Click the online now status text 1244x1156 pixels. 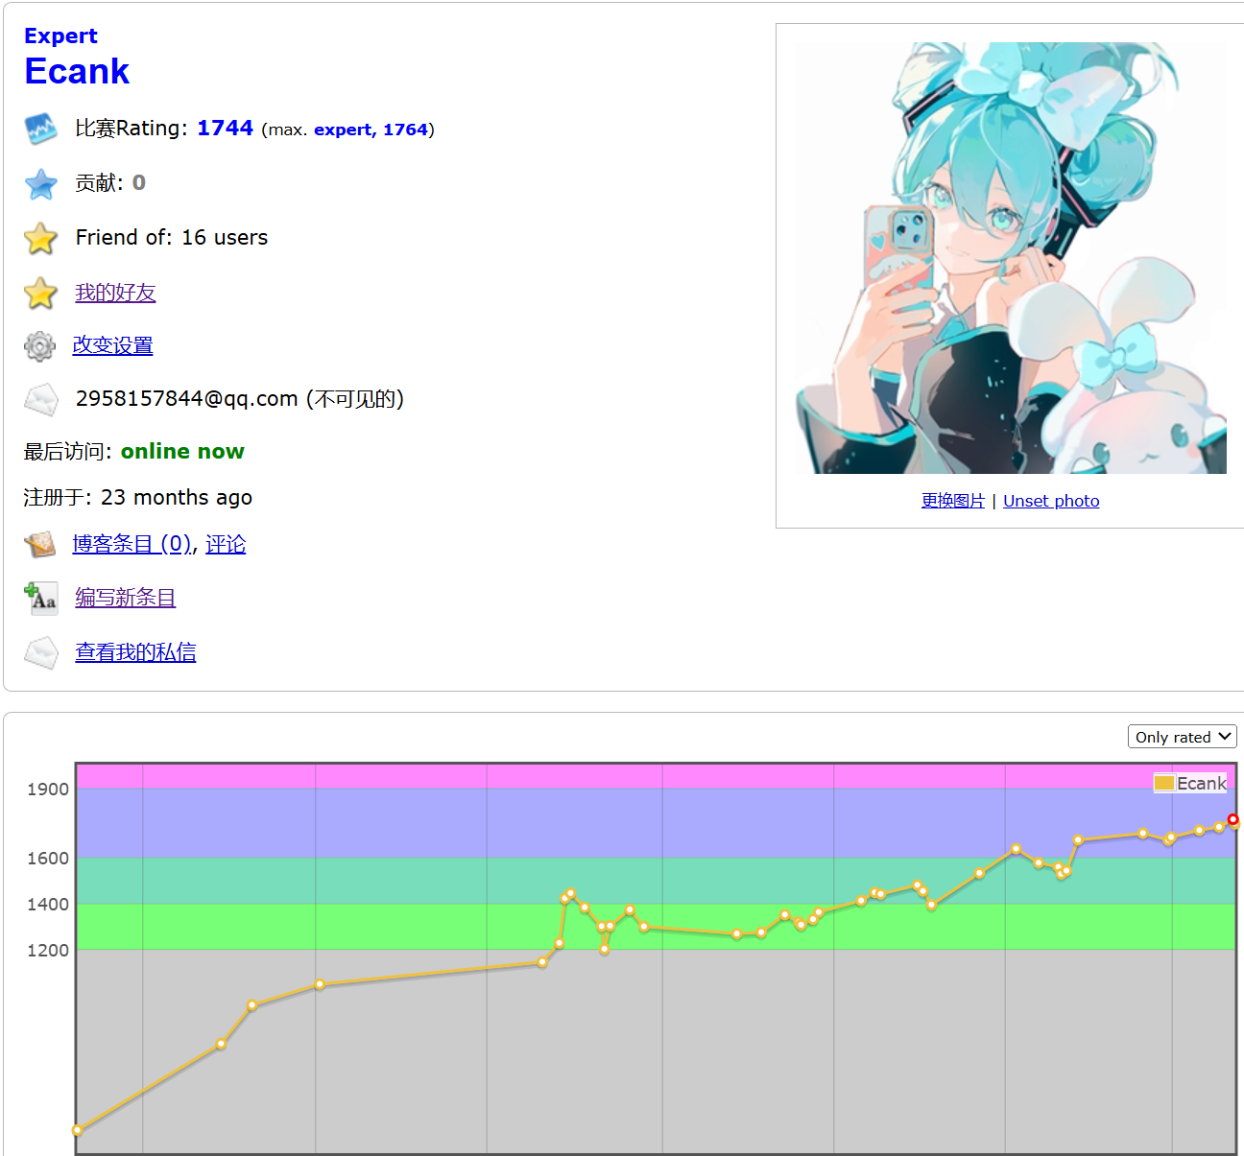point(182,452)
